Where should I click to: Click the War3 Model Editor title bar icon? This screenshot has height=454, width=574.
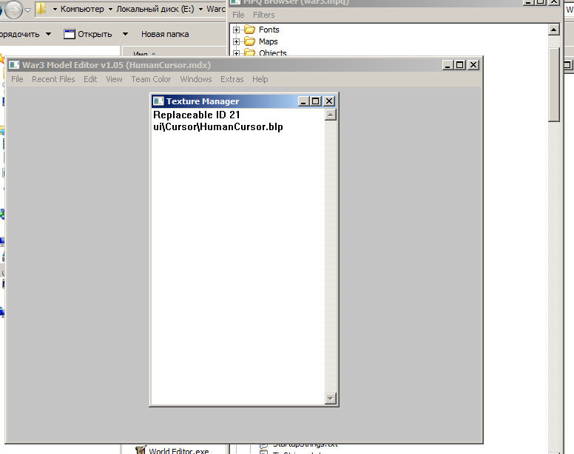click(14, 65)
